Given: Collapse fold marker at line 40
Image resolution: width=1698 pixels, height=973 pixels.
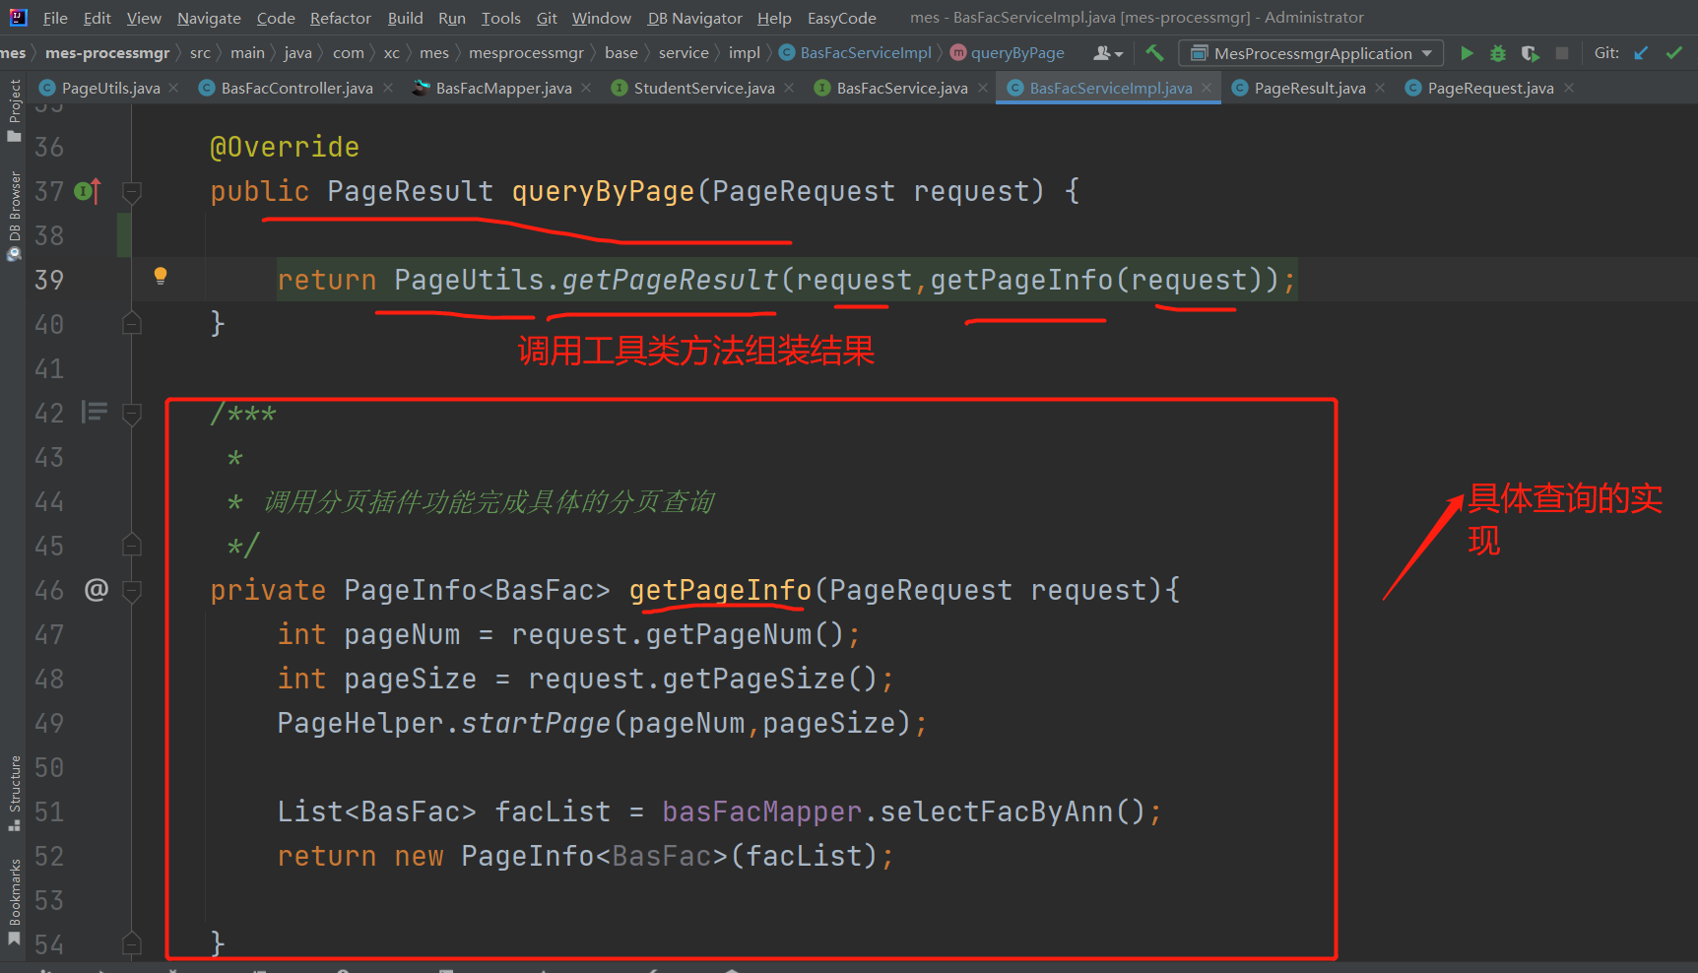Looking at the screenshot, I should point(131,323).
